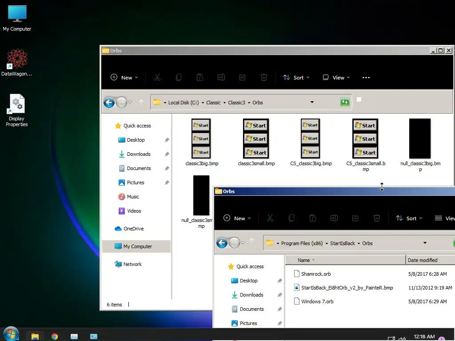Click Copy icon in back Orbs window

point(179,77)
